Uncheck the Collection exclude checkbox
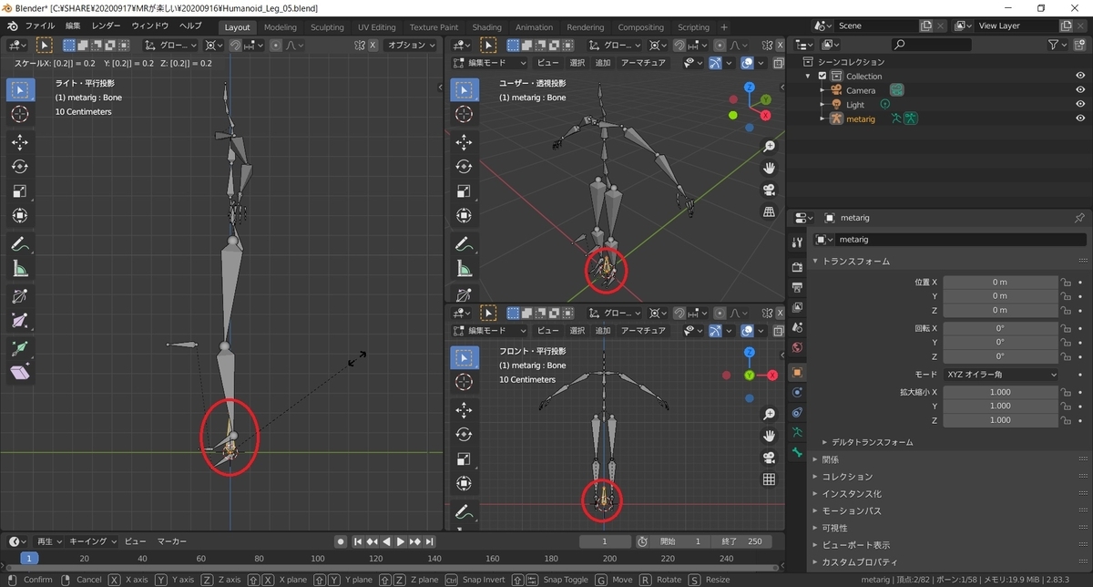The width and height of the screenshot is (1093, 587). (822, 77)
